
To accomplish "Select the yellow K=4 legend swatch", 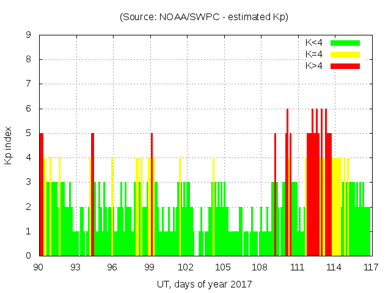I will coord(345,54).
